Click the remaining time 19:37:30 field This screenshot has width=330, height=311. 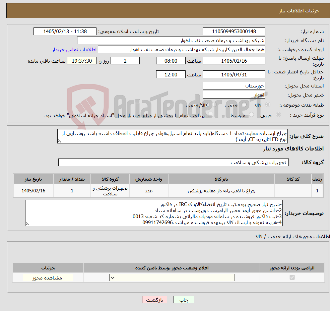point(82,61)
